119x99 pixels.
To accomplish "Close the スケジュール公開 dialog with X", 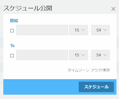I will (x=113, y=9).
